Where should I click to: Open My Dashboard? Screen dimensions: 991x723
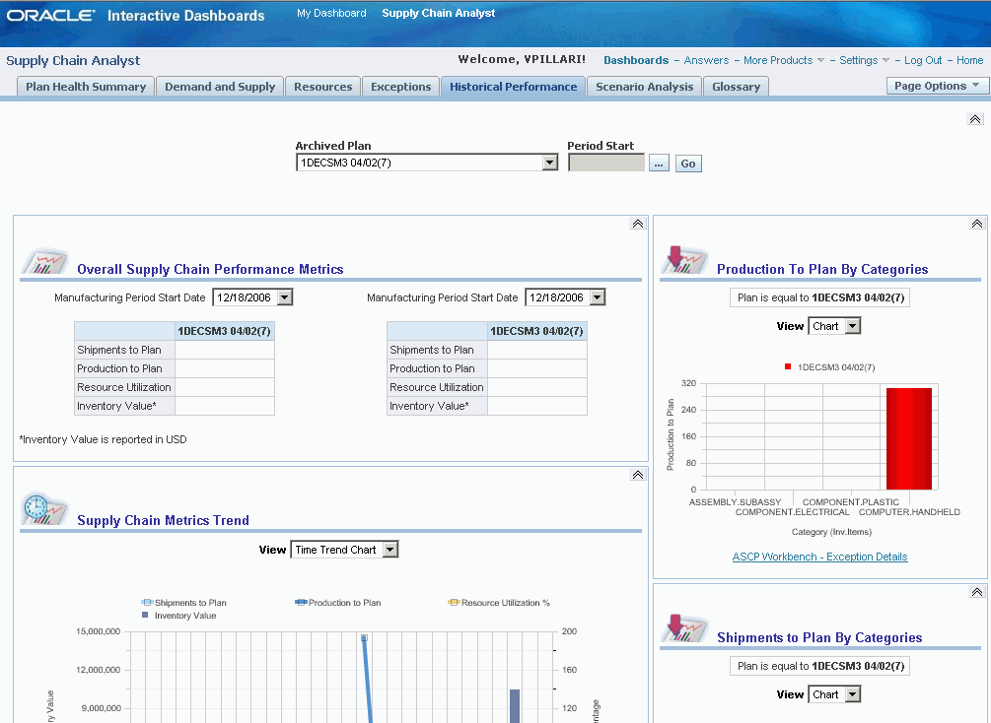click(331, 13)
